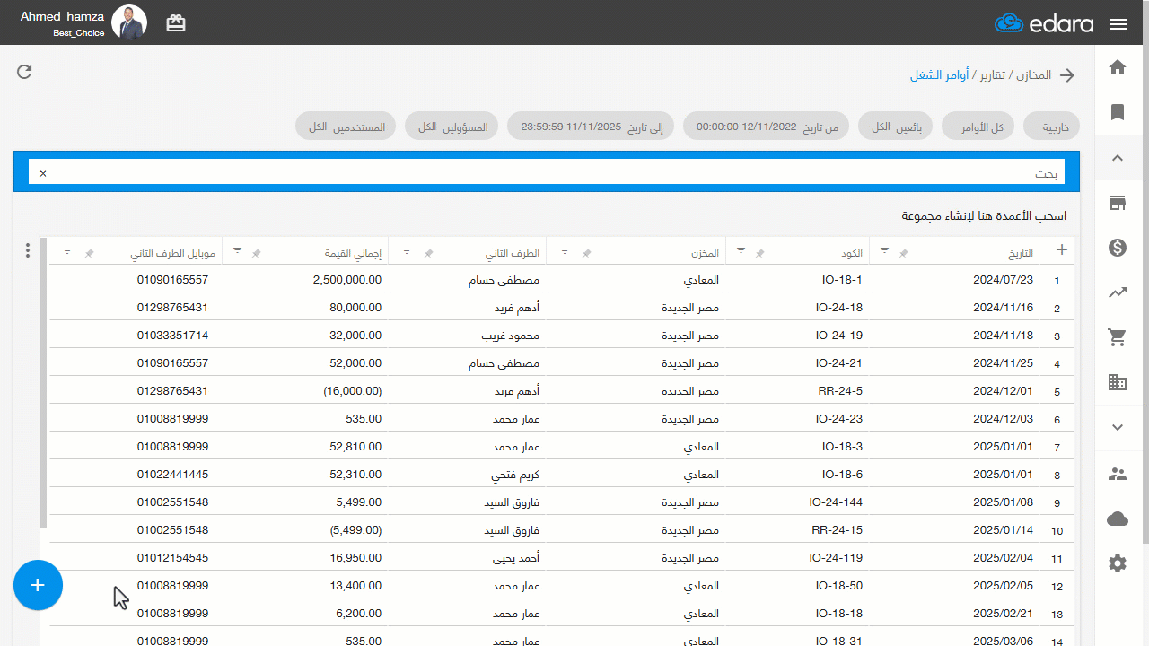
Task: Open the filter icon of الطرف الثاني column
Action: pyautogui.click(x=408, y=251)
